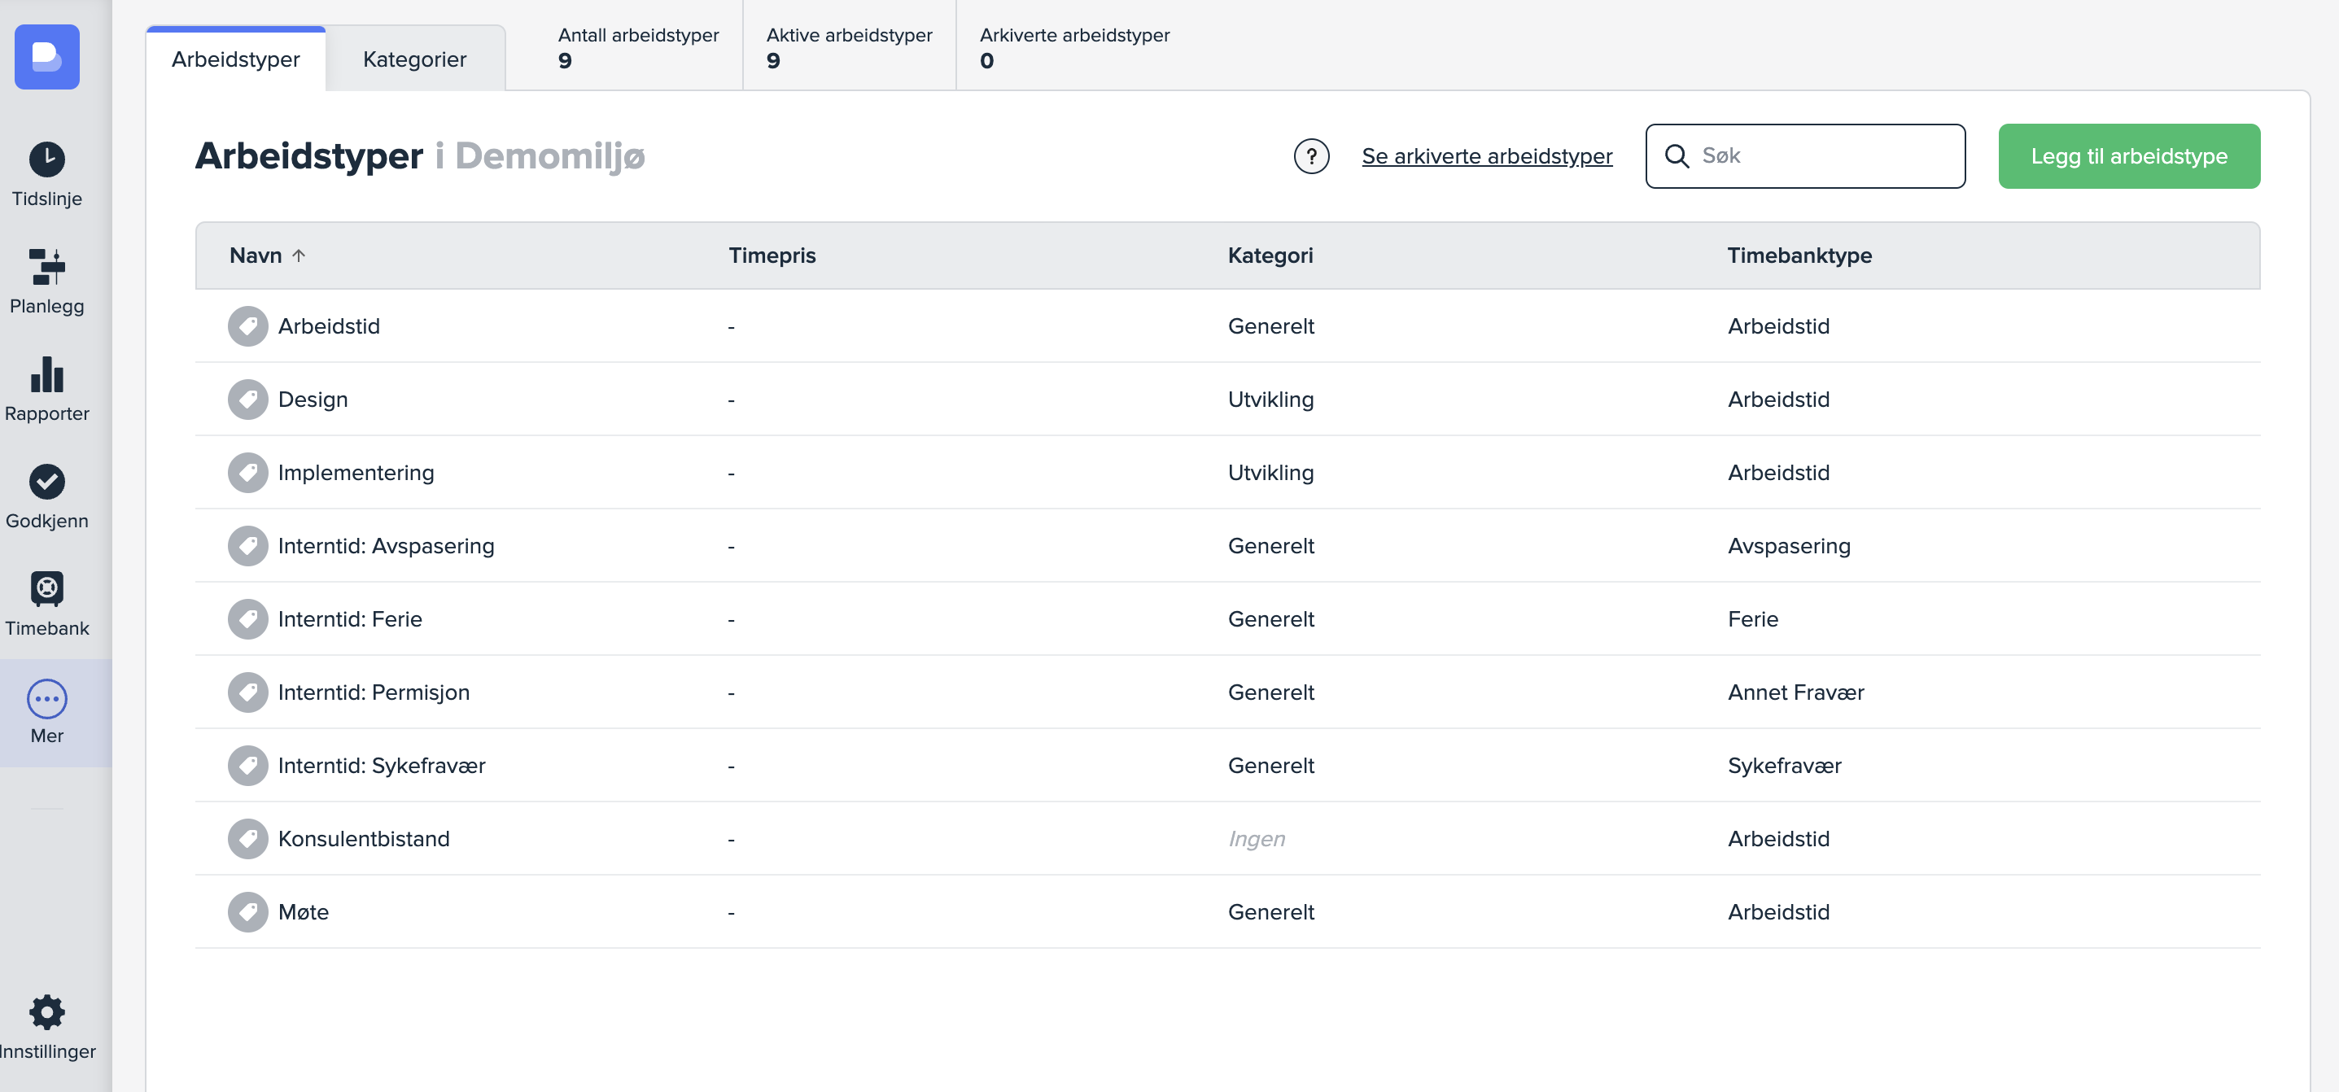Viewport: 2339px width, 1092px height.
Task: Open Se arkiverte arbeidstyper link
Action: tap(1486, 156)
